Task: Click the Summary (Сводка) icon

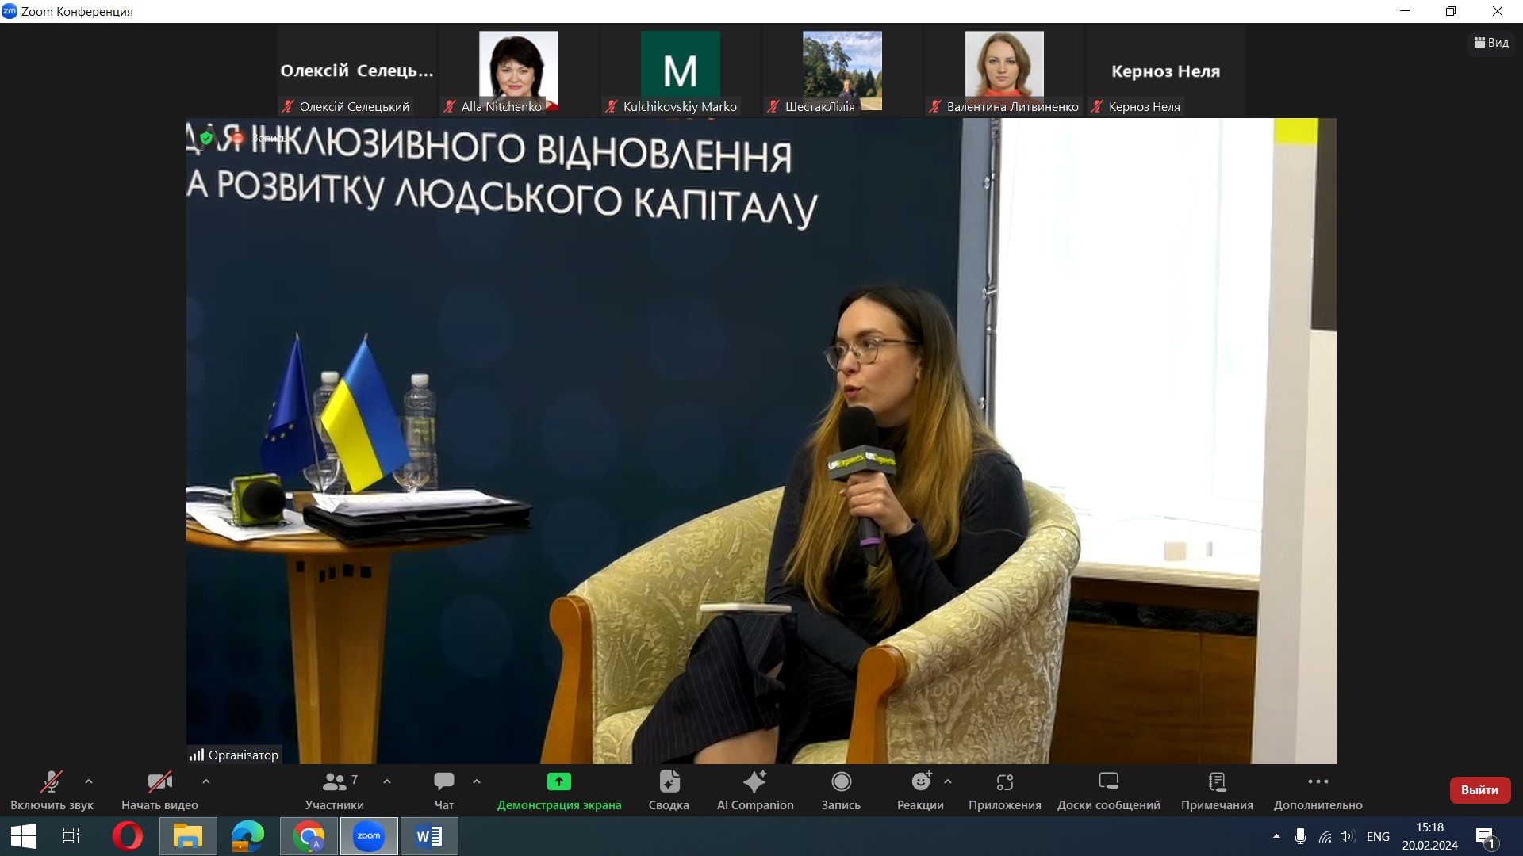Action: click(x=669, y=790)
